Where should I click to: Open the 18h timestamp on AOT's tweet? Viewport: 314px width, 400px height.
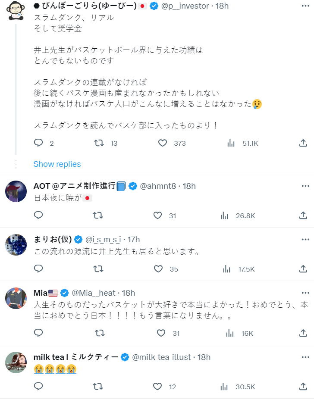(x=189, y=186)
